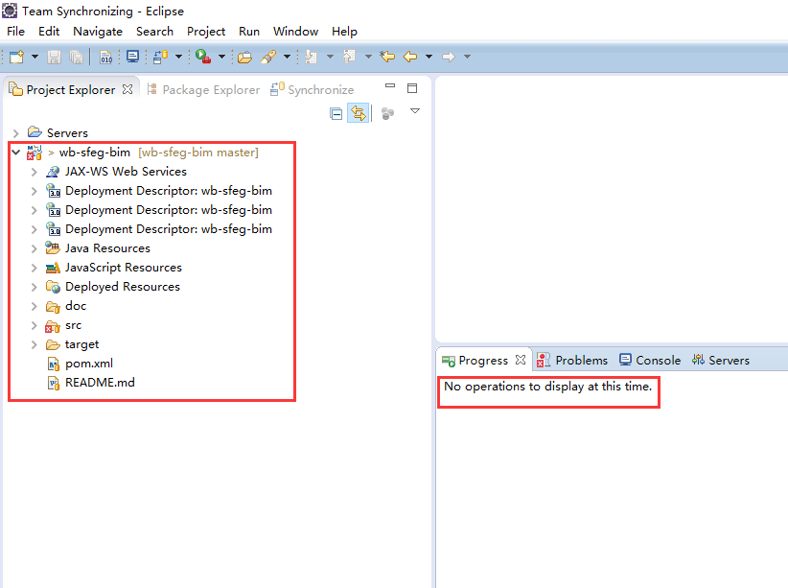Click the Open Task folder icon

(x=244, y=58)
